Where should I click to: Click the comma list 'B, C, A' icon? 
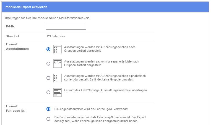click(58, 64)
